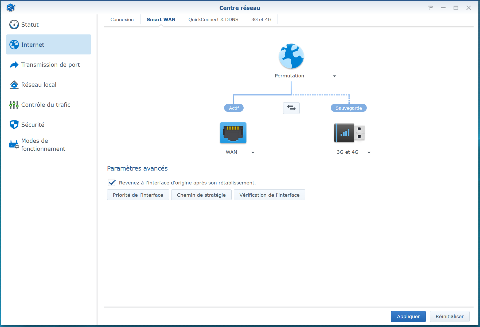Switch to the Connexion tab

tap(122, 19)
